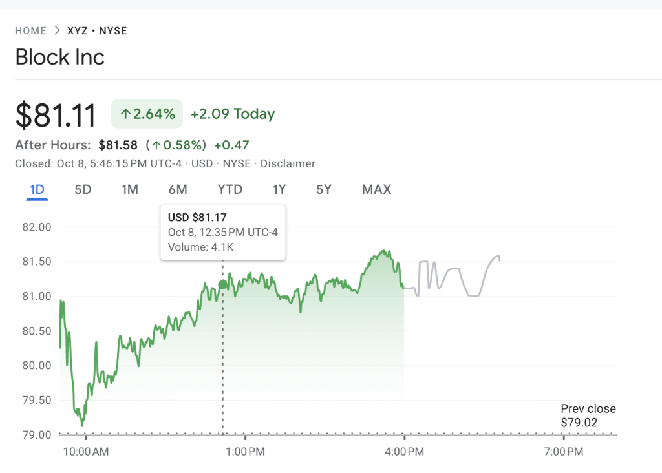Click the green data point on the chart
This screenshot has height=473, width=662.
coord(223,284)
